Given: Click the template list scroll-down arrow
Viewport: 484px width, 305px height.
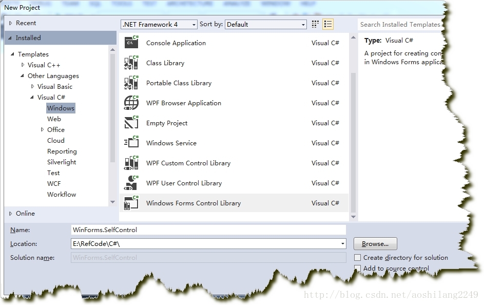Looking at the screenshot, I should pos(354,217).
